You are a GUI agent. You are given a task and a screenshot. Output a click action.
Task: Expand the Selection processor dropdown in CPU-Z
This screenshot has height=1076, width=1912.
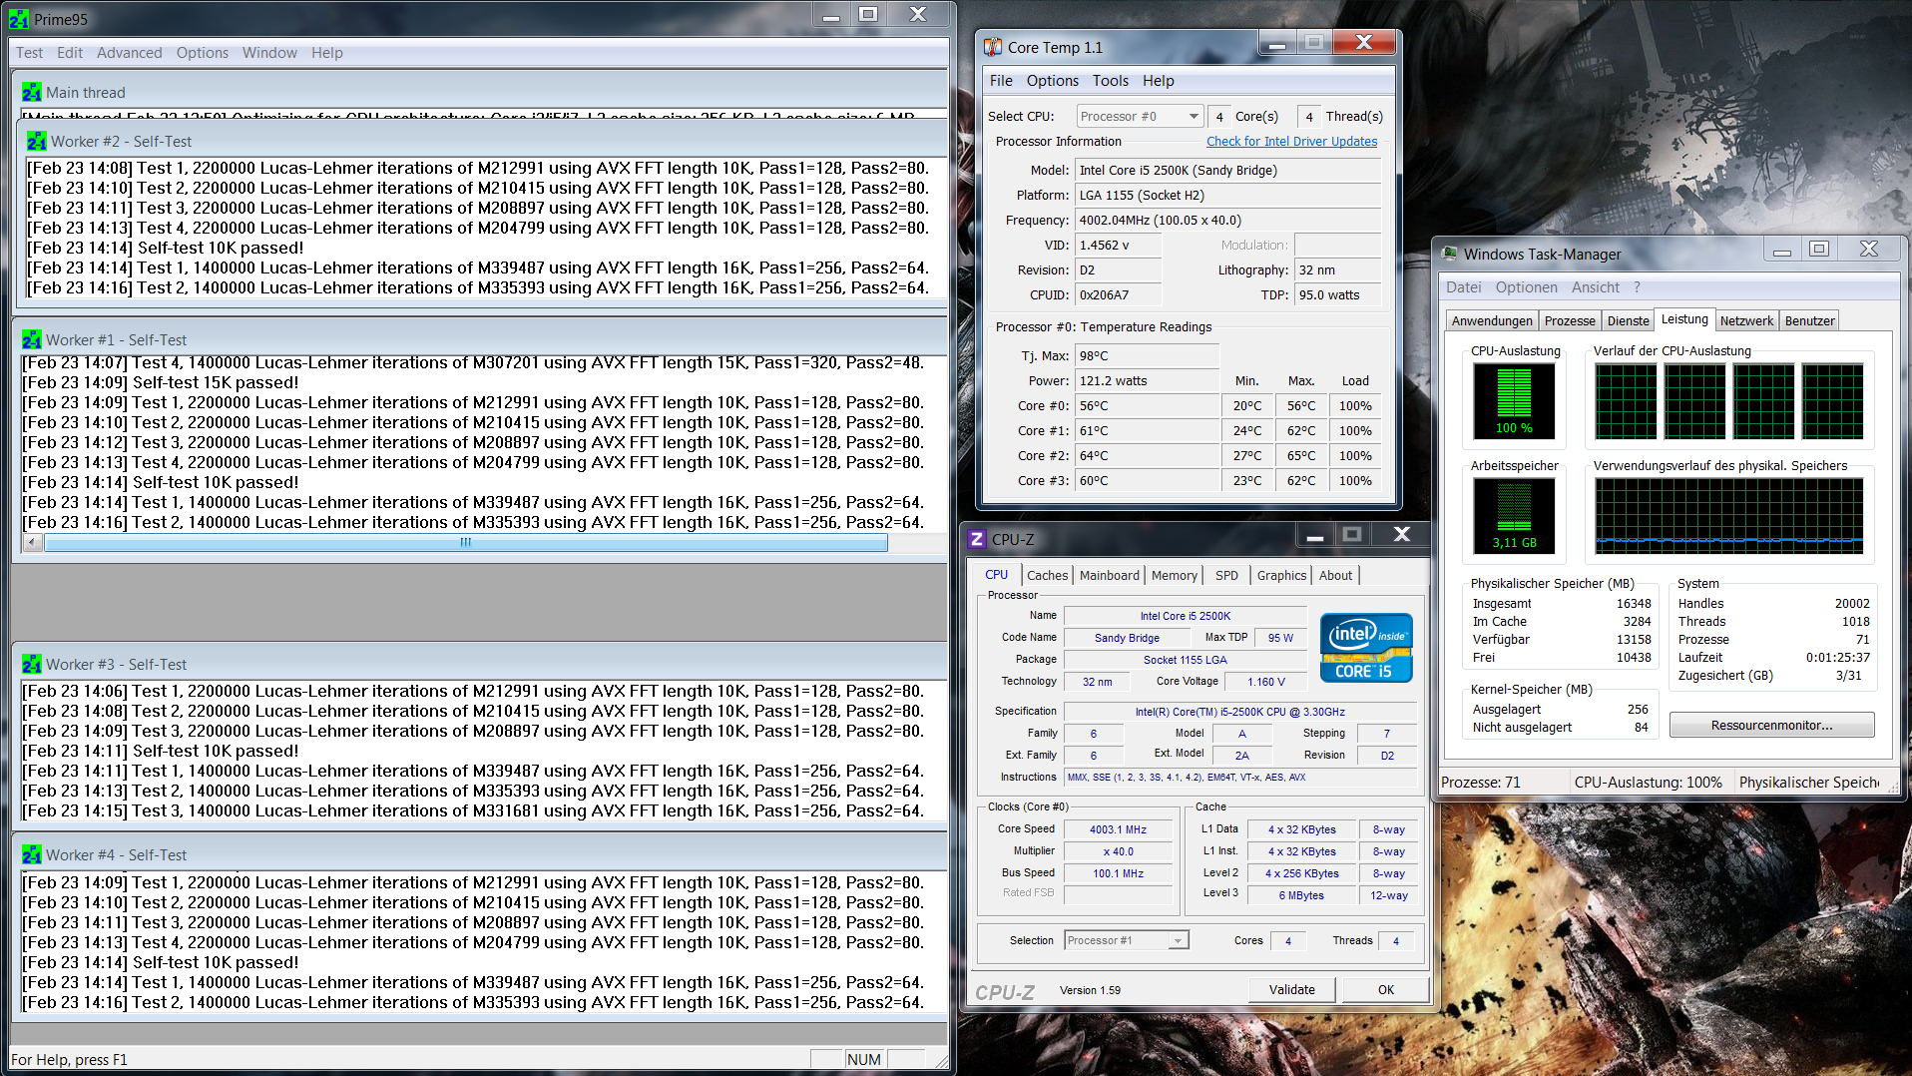pyautogui.click(x=1127, y=940)
